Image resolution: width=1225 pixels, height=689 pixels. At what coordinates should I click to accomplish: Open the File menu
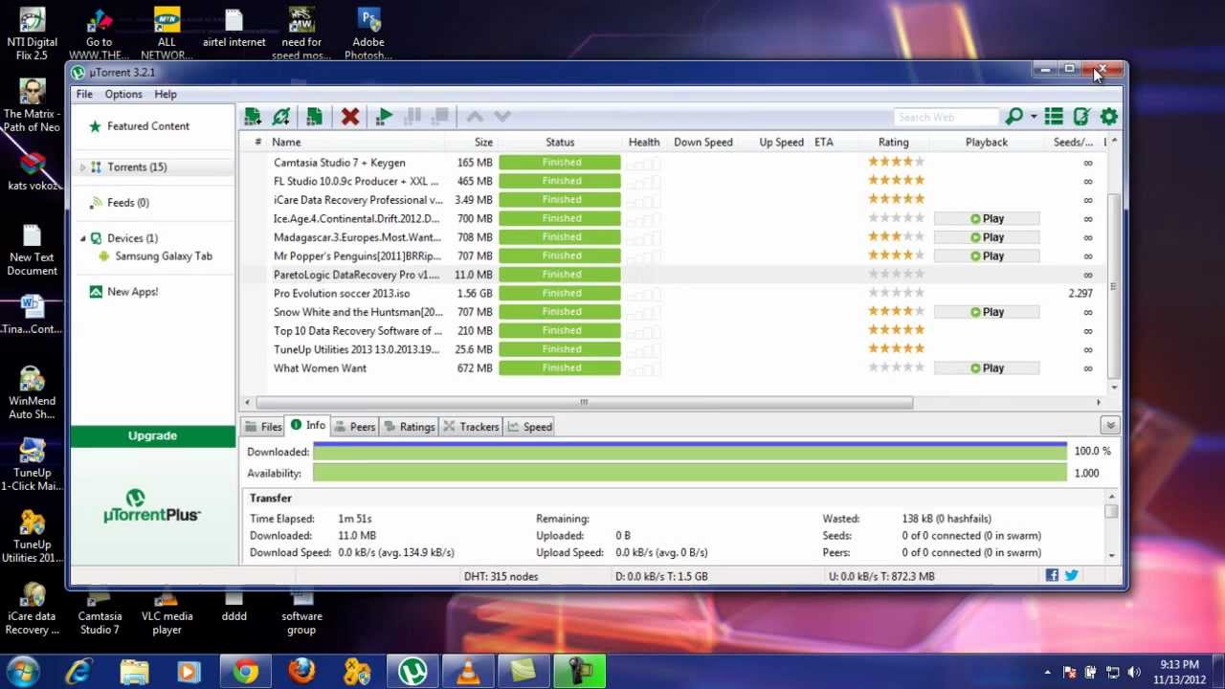[x=84, y=94]
